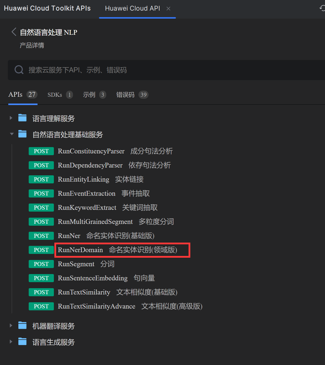
Task: Click the POST badge beside RunDependencyParser
Action: (x=41, y=165)
